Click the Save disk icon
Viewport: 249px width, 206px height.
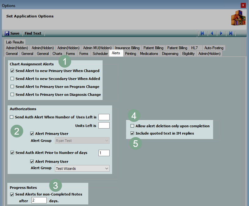(x=7, y=33)
